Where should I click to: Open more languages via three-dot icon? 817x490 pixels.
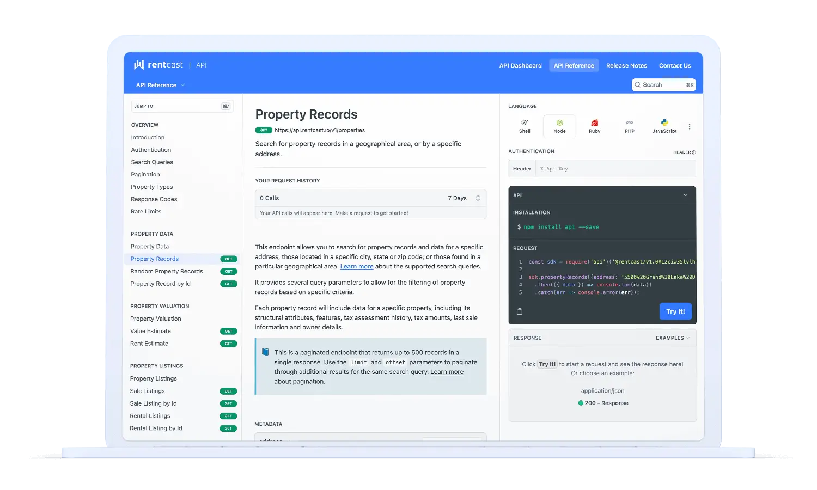click(x=690, y=126)
